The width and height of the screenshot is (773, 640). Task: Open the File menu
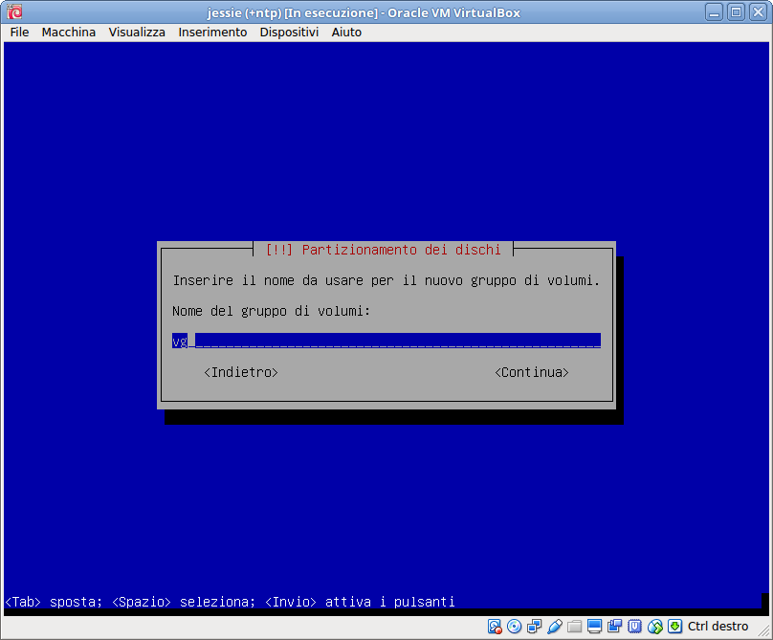pos(20,33)
